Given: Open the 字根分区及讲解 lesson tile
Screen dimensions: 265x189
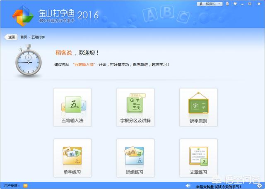Looking at the screenshot, I should pos(135,107).
